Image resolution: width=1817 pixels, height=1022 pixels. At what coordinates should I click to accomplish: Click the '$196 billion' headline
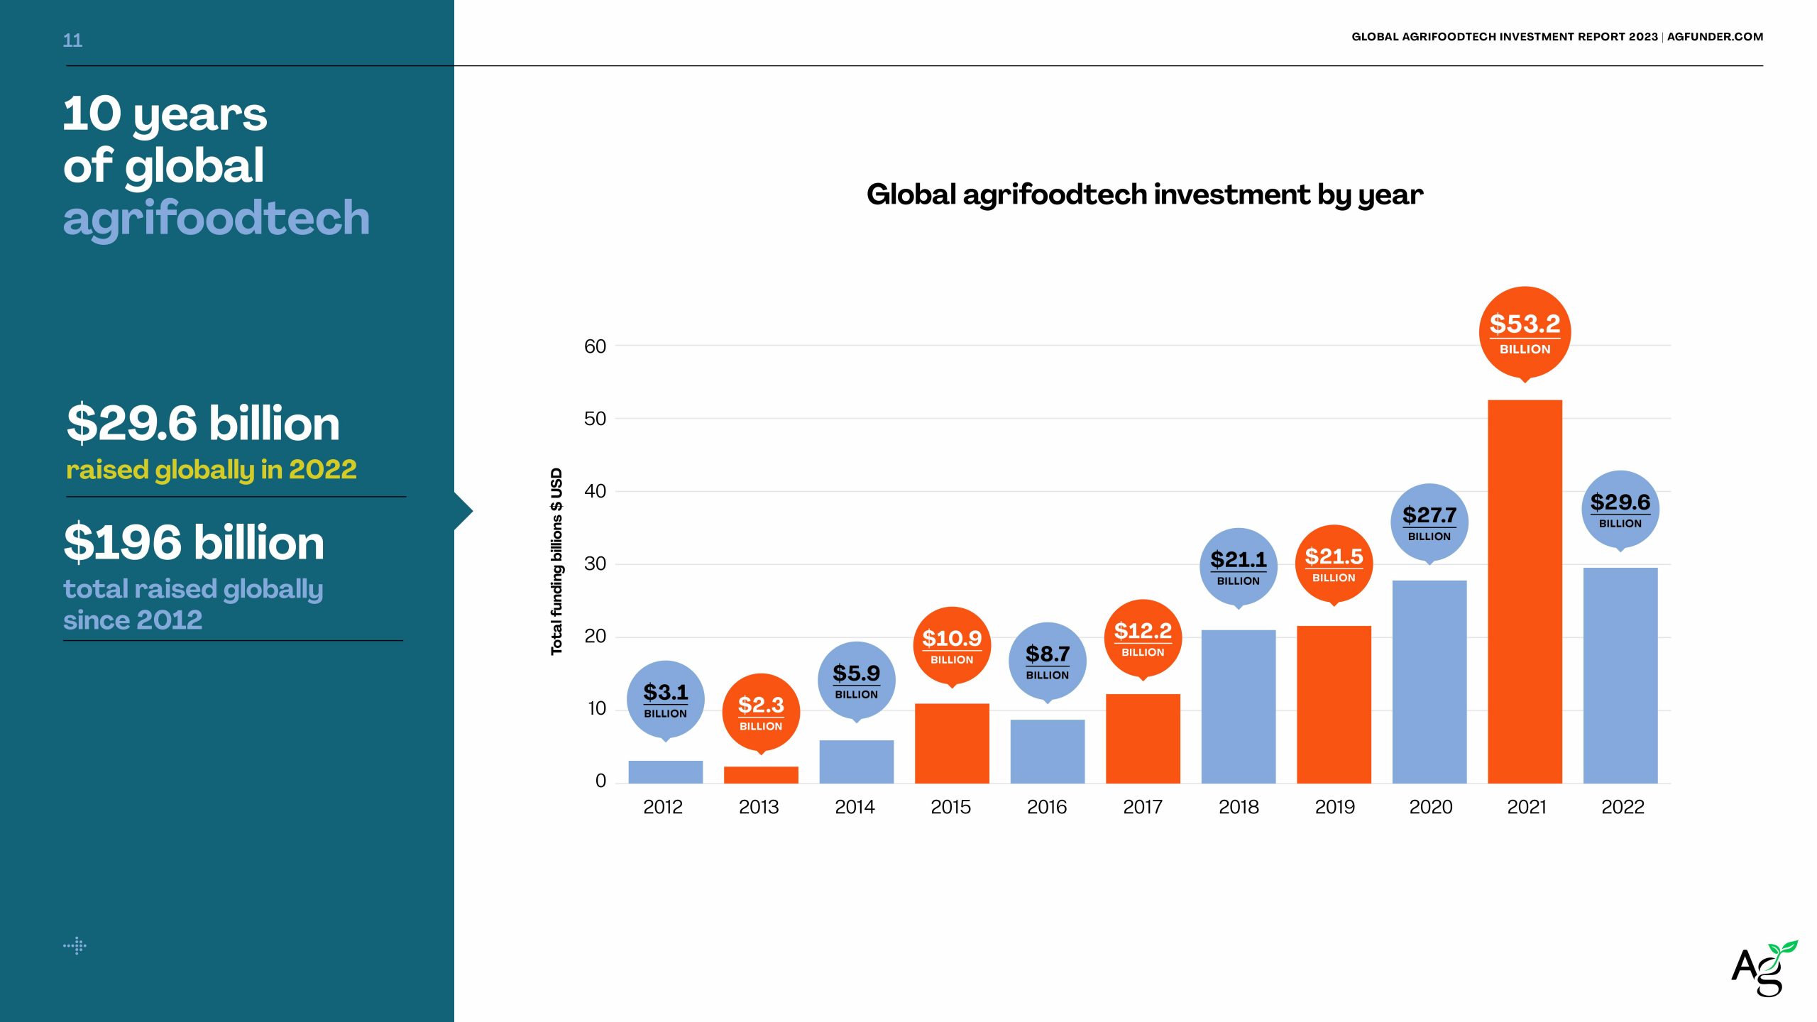pyautogui.click(x=194, y=543)
